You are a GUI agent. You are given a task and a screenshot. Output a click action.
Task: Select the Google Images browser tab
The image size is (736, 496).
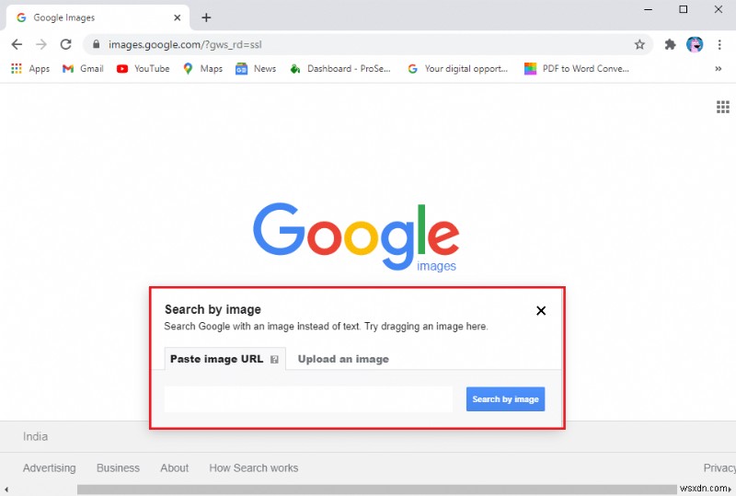(x=98, y=17)
